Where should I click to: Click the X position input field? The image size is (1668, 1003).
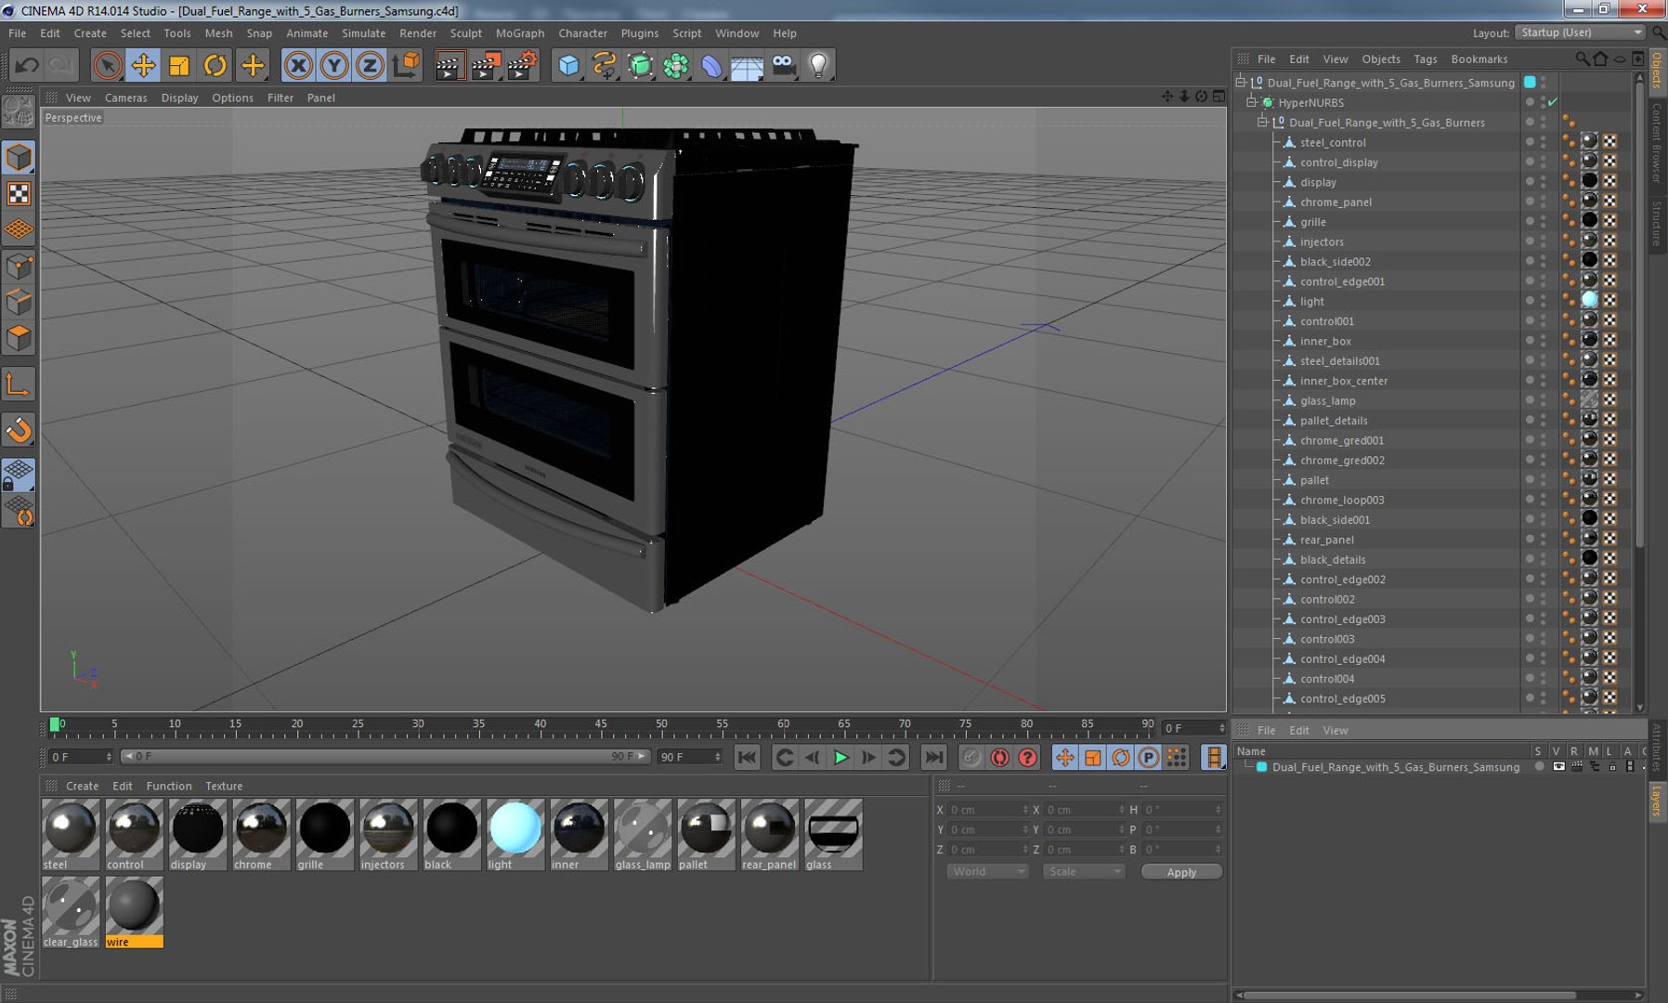[988, 810]
